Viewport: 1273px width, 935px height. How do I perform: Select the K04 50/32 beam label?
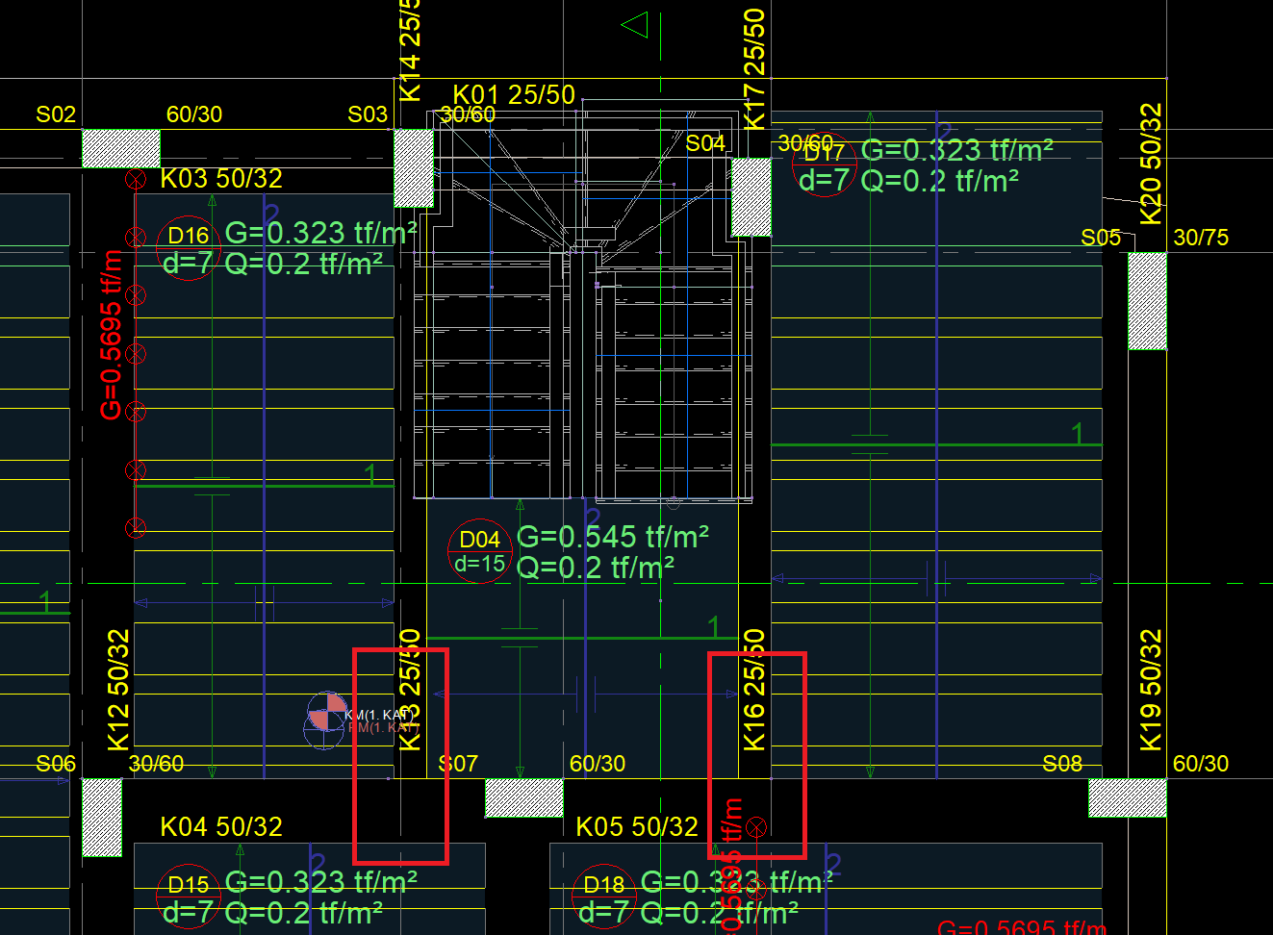pyautogui.click(x=221, y=827)
